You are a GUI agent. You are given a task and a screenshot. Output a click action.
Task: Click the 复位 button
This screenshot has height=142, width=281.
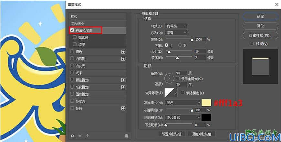(x=260, y=26)
